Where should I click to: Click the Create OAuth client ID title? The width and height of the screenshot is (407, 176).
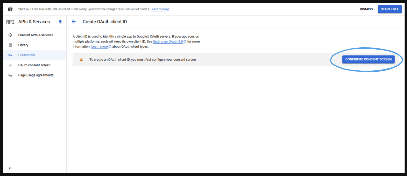(x=105, y=22)
